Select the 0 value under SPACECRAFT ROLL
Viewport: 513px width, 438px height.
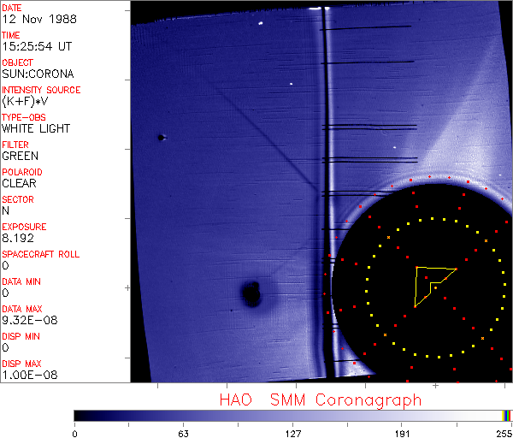point(6,265)
